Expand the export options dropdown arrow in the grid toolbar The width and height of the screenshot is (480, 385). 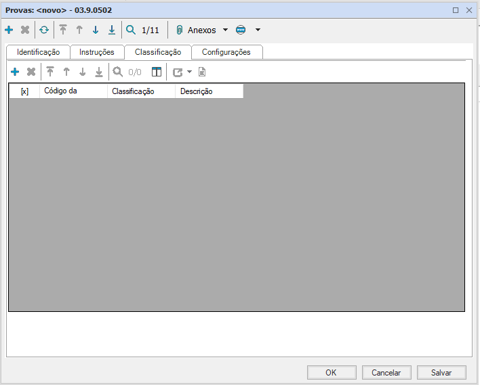pyautogui.click(x=190, y=72)
